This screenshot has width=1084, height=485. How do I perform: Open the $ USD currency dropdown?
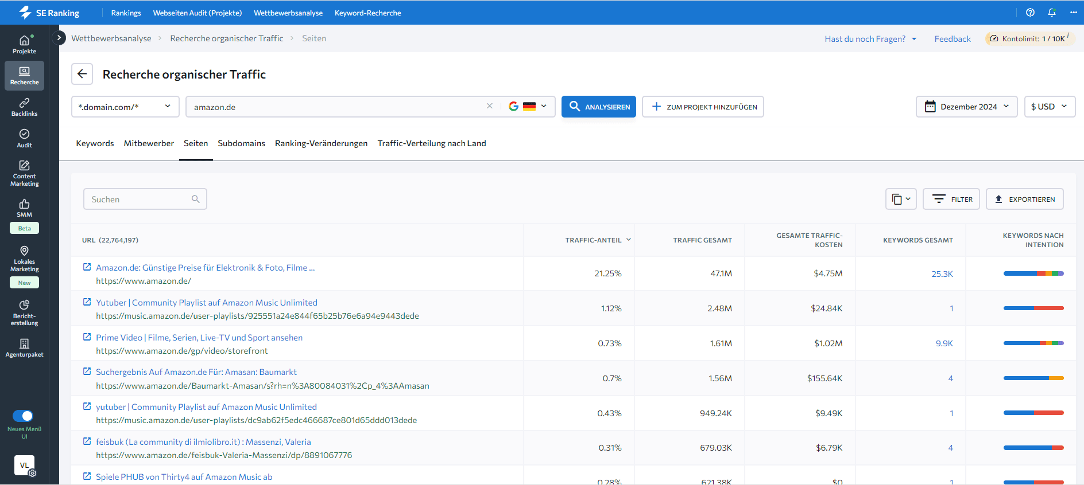(1050, 107)
